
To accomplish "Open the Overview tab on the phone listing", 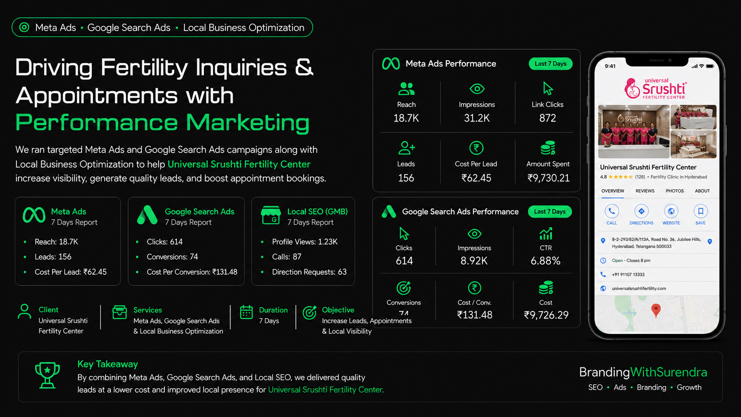I will (613, 191).
